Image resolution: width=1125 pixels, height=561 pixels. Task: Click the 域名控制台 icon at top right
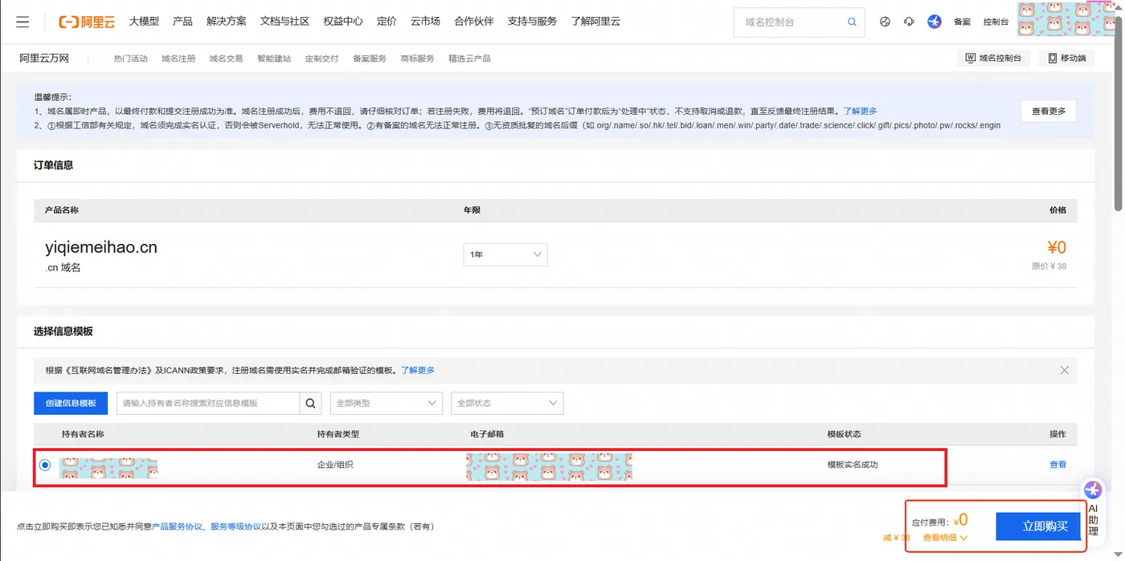994,57
